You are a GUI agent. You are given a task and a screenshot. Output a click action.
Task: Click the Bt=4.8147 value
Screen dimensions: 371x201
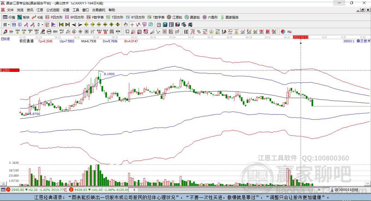(x=131, y=41)
